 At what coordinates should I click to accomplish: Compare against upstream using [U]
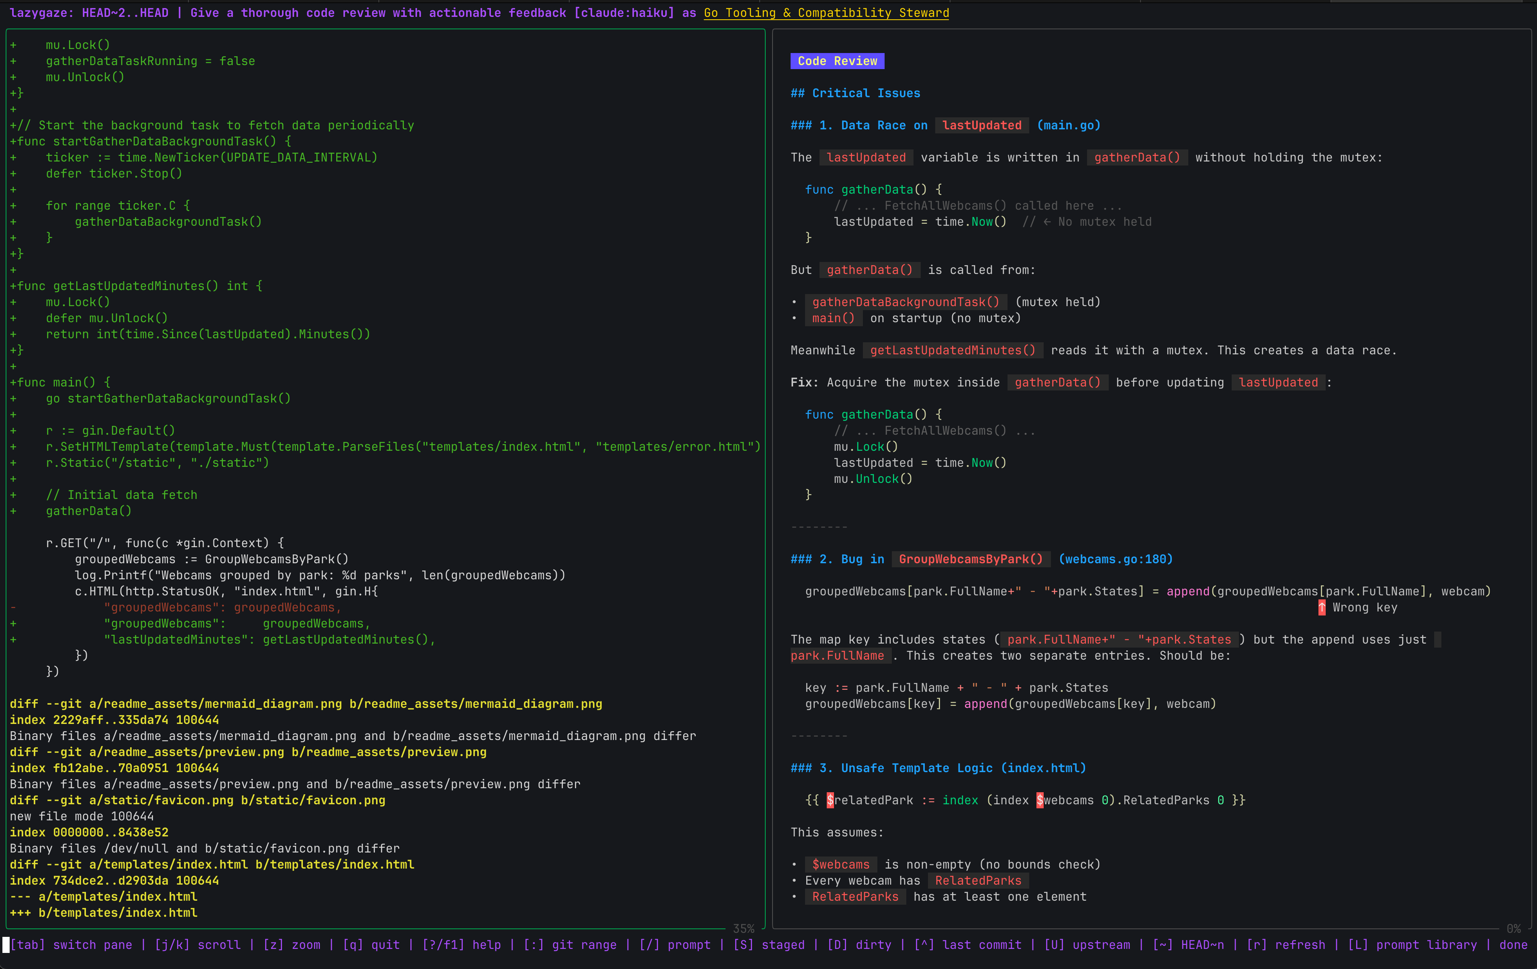(x=1054, y=945)
